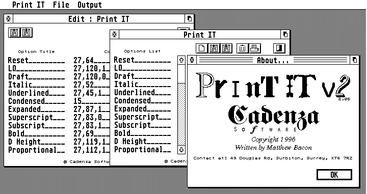367x194 pixels.
Task: Click the white scrollbar thumb in Options List
Action: (x=181, y=74)
